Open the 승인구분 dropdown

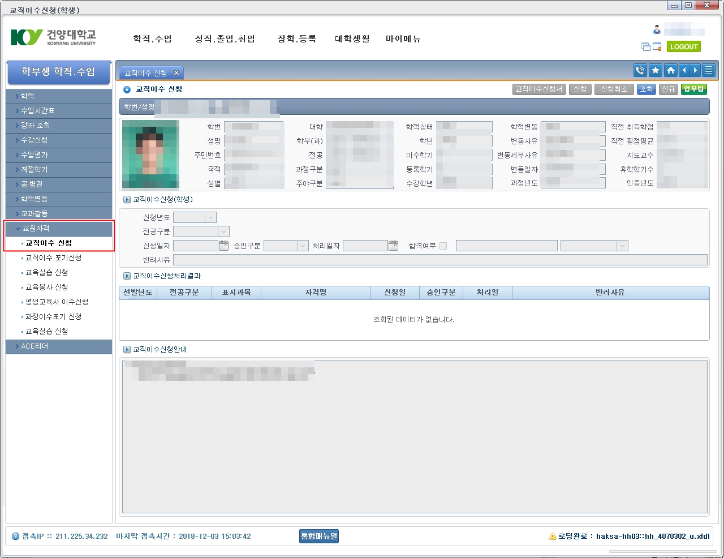[x=301, y=246]
